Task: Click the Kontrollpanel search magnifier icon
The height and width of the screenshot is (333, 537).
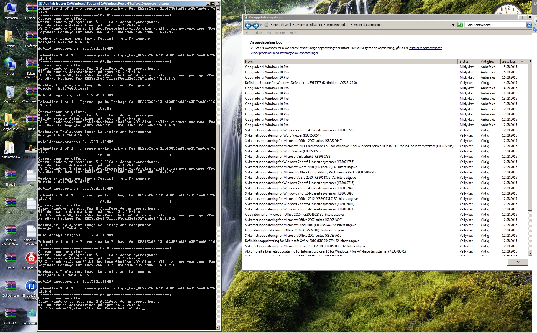Action: (x=529, y=25)
